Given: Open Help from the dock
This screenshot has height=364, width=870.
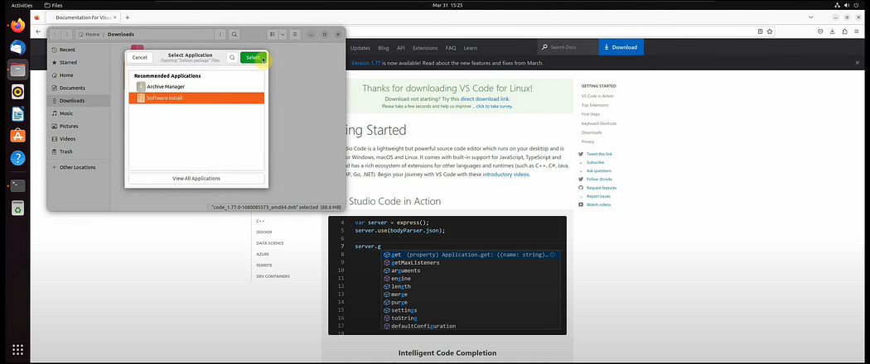Looking at the screenshot, I should 17,158.
